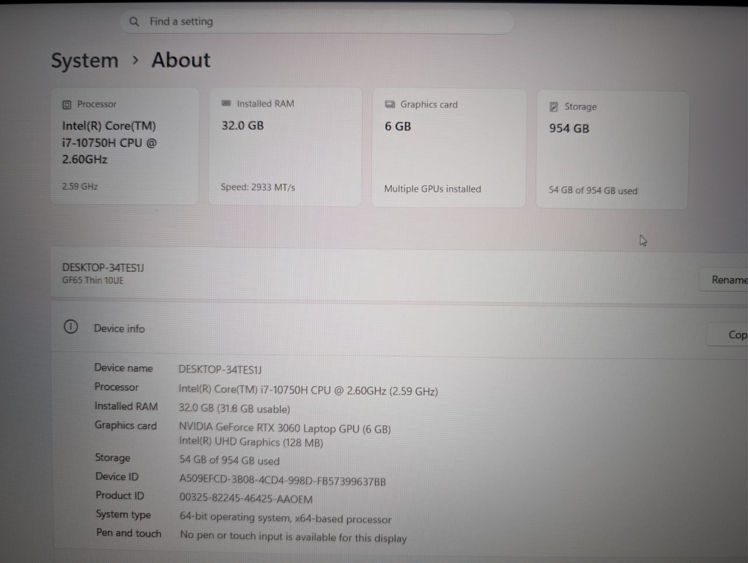This screenshot has width=748, height=563.
Task: Select Intel(R) UHD Graphics (128 MB) line
Action: click(x=251, y=442)
